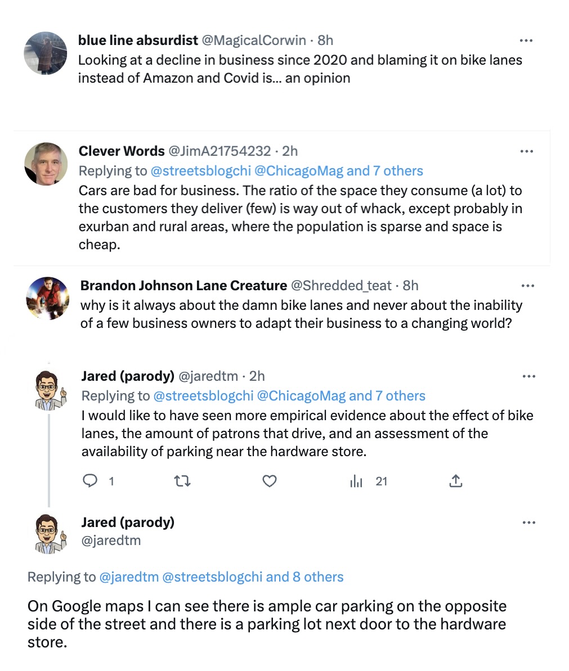Click Jared (parody) avatar on bottom tweet

(49, 533)
